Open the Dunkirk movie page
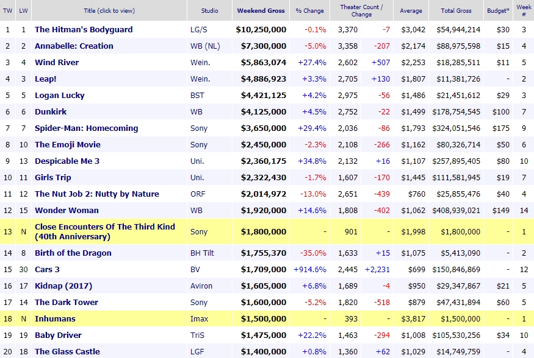The image size is (534, 358). [x=51, y=112]
